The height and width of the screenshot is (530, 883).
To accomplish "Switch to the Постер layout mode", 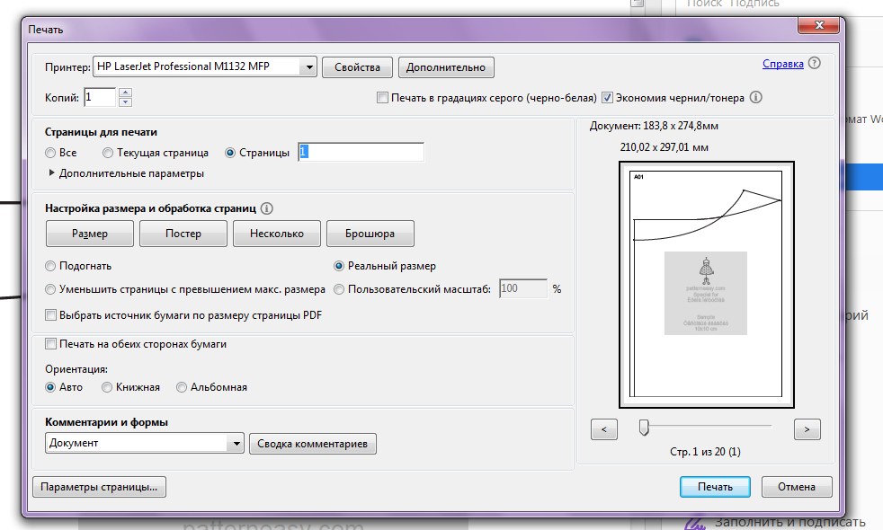I will [x=183, y=234].
